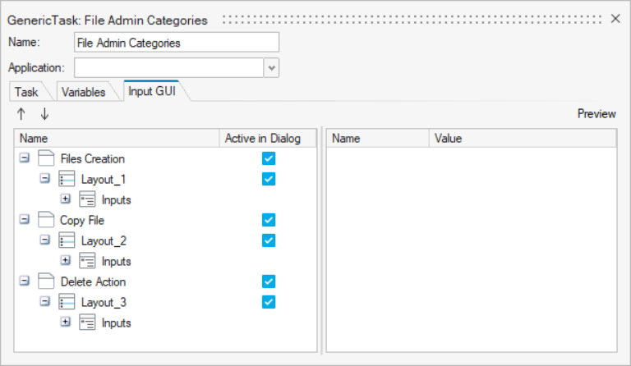
Task: Select the Layout_3 tree row text
Action: pos(104,302)
